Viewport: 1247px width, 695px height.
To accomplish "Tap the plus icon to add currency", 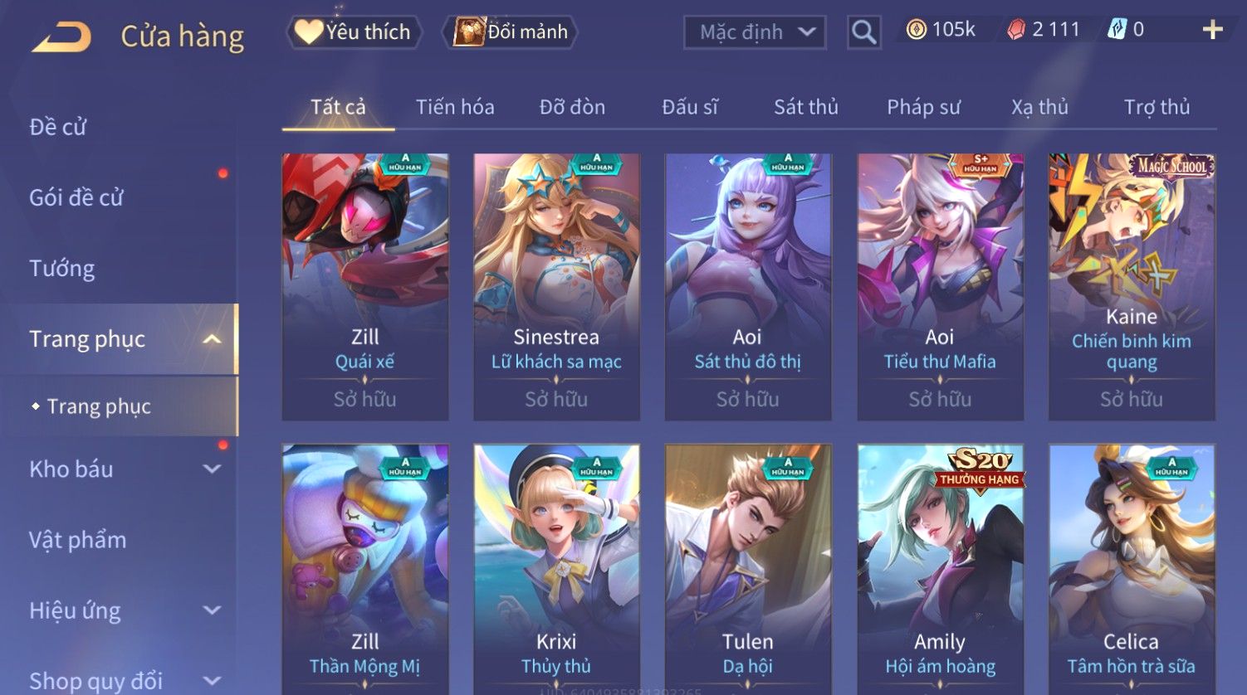I will coord(1212,30).
